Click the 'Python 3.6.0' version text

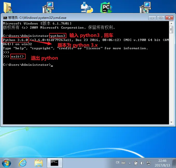[15, 40]
